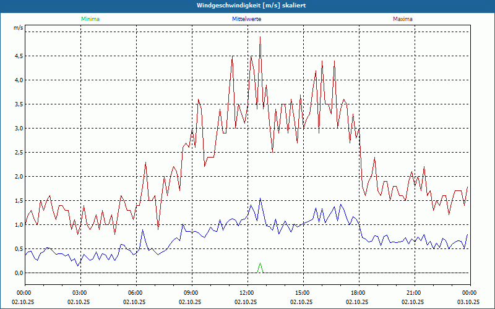Image resolution: width=495 pixels, height=309 pixels.
Task: Click the 0,0 y-axis value
Action: [19, 273]
